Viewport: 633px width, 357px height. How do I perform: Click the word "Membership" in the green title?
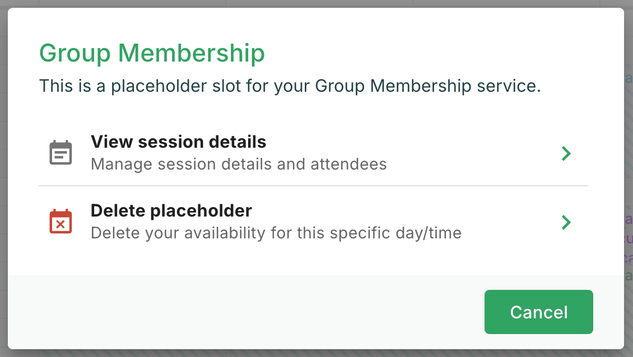click(192, 54)
